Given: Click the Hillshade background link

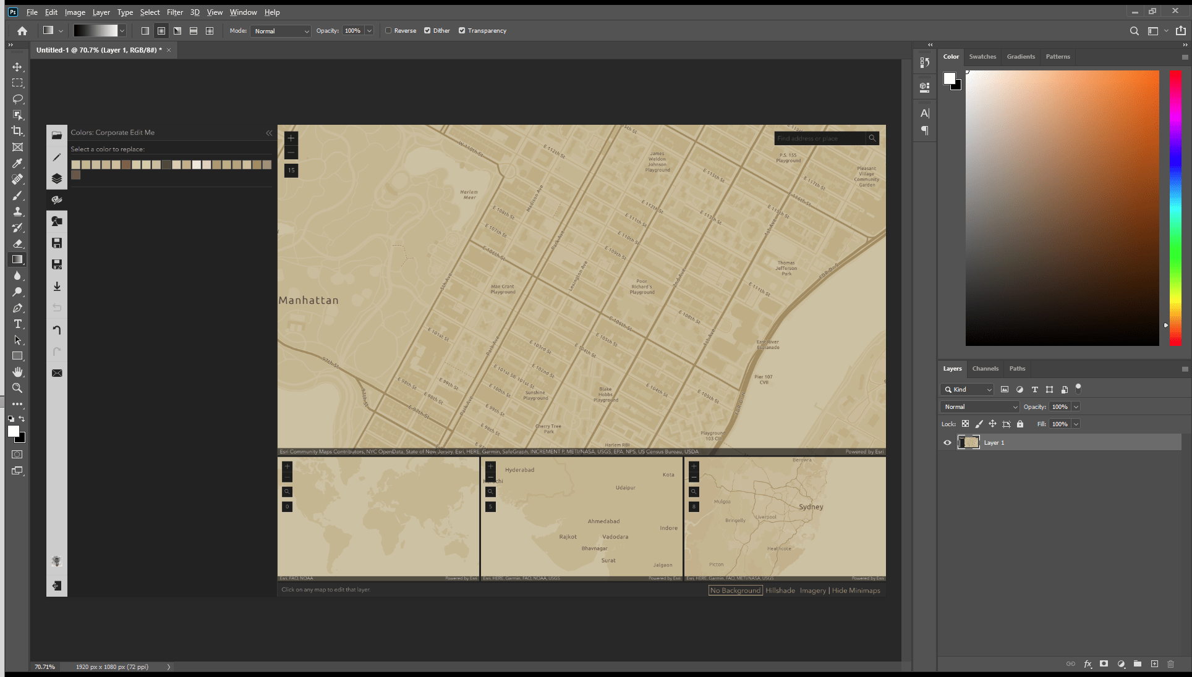Looking at the screenshot, I should [x=780, y=591].
